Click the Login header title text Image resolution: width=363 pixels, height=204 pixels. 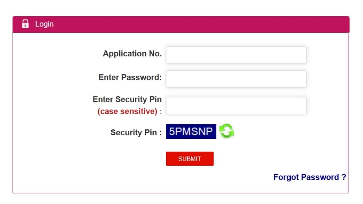click(x=44, y=24)
